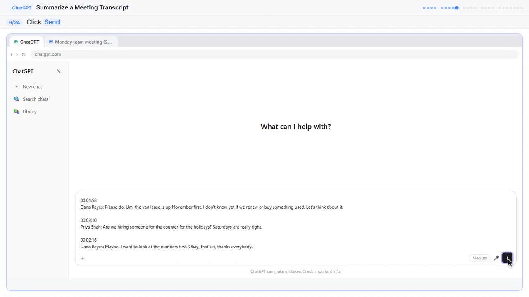Open the Medium effort selector
Screen dimensions: 529x297
[x=480, y=258]
